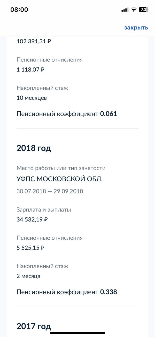The height and width of the screenshot is (337, 155).
Task: Tap the 08:00 clock in the status bar
Action: pyautogui.click(x=19, y=10)
